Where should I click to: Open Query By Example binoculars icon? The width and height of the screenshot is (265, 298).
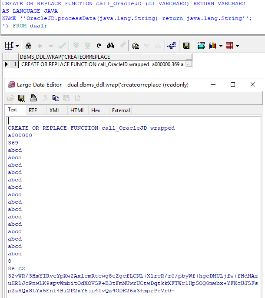(110, 46)
